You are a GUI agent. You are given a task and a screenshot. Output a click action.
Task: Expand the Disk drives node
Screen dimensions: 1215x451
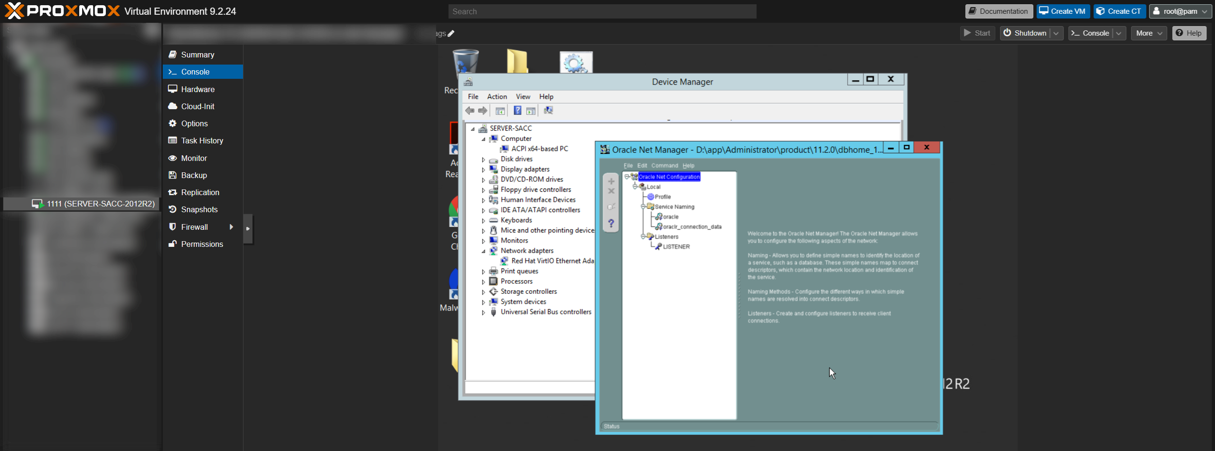[484, 160]
